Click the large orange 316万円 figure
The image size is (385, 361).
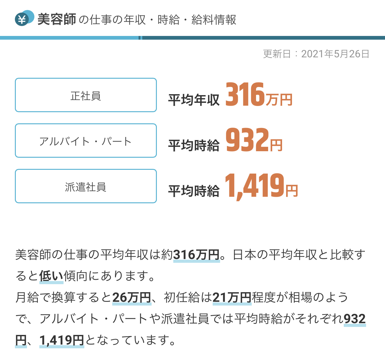pos(259,95)
